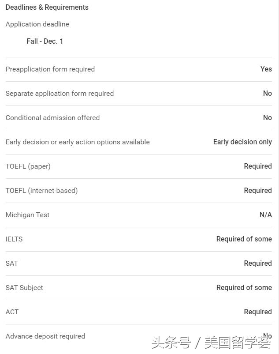Select the Required value for ACT
Image resolution: width=279 pixels, height=354 pixels.
258,312
